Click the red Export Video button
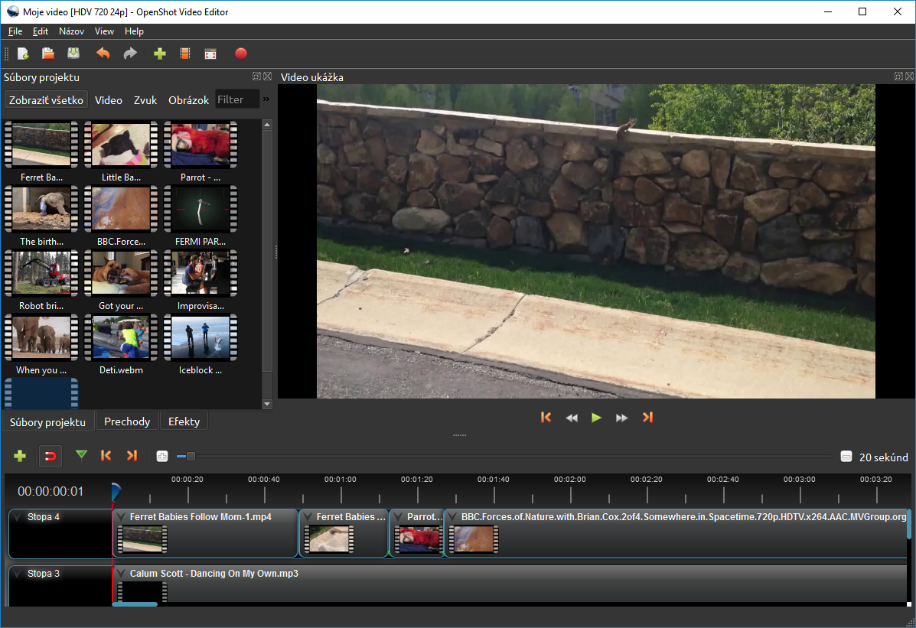The height and width of the screenshot is (628, 916). click(241, 54)
